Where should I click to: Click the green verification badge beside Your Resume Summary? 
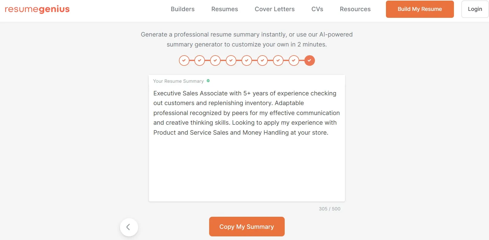208,81
